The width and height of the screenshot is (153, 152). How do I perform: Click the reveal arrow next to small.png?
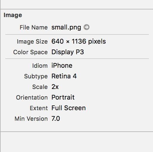pos(87,27)
